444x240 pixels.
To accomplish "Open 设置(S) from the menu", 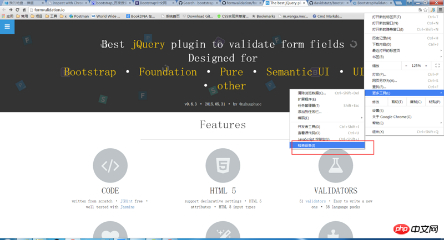I will 404,111.
